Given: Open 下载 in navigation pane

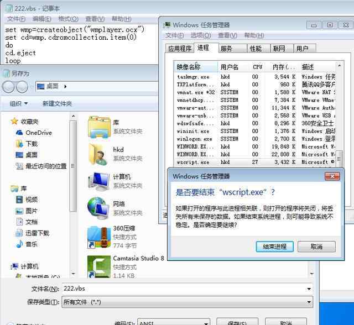Looking at the screenshot, I should [x=27, y=144].
